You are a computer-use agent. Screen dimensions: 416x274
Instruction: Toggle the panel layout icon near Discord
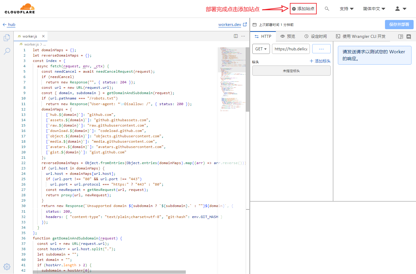(x=400, y=36)
